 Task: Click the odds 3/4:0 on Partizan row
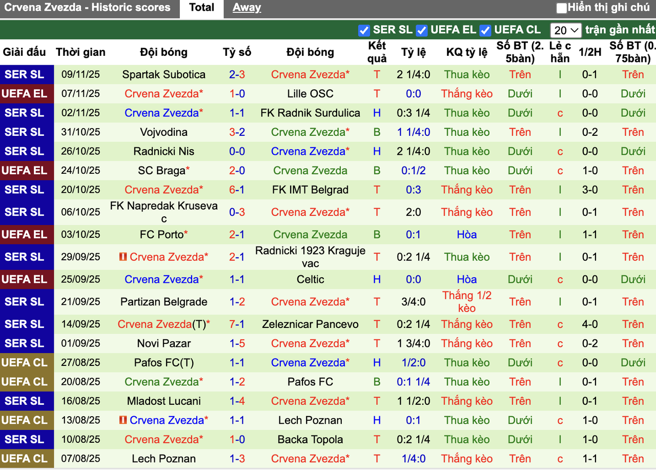pos(414,302)
